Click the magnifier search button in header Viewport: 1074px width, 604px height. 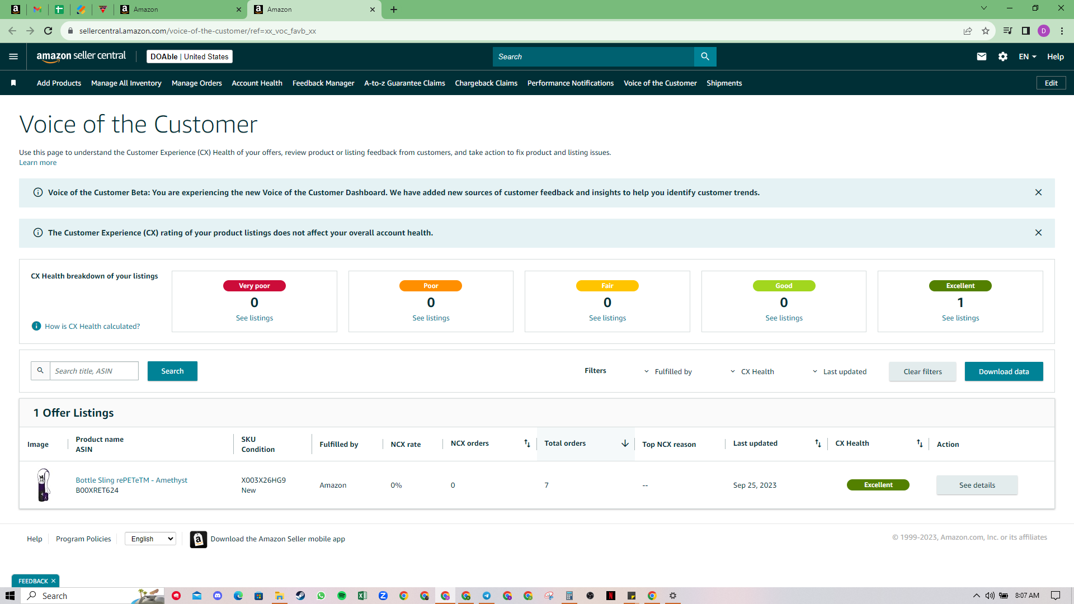point(705,56)
